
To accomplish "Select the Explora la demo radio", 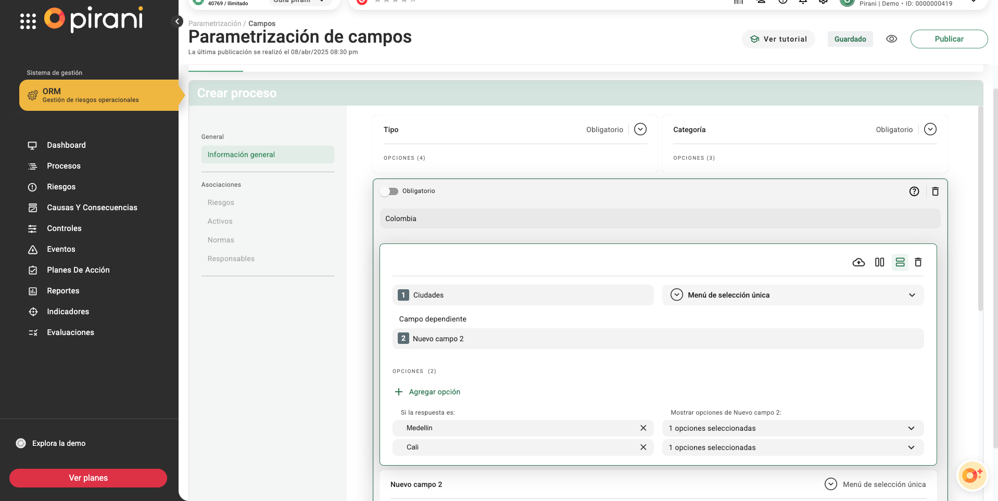I will point(21,443).
